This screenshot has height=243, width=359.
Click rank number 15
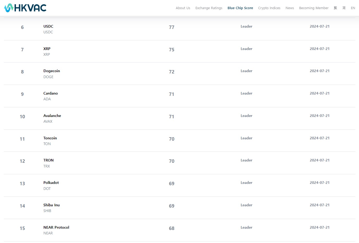[22, 228]
